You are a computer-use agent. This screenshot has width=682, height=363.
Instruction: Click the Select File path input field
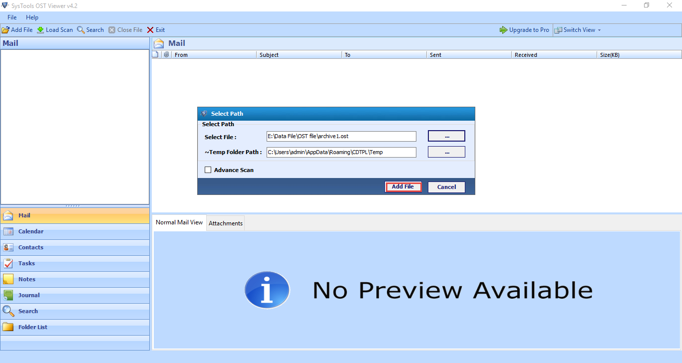[x=341, y=136]
